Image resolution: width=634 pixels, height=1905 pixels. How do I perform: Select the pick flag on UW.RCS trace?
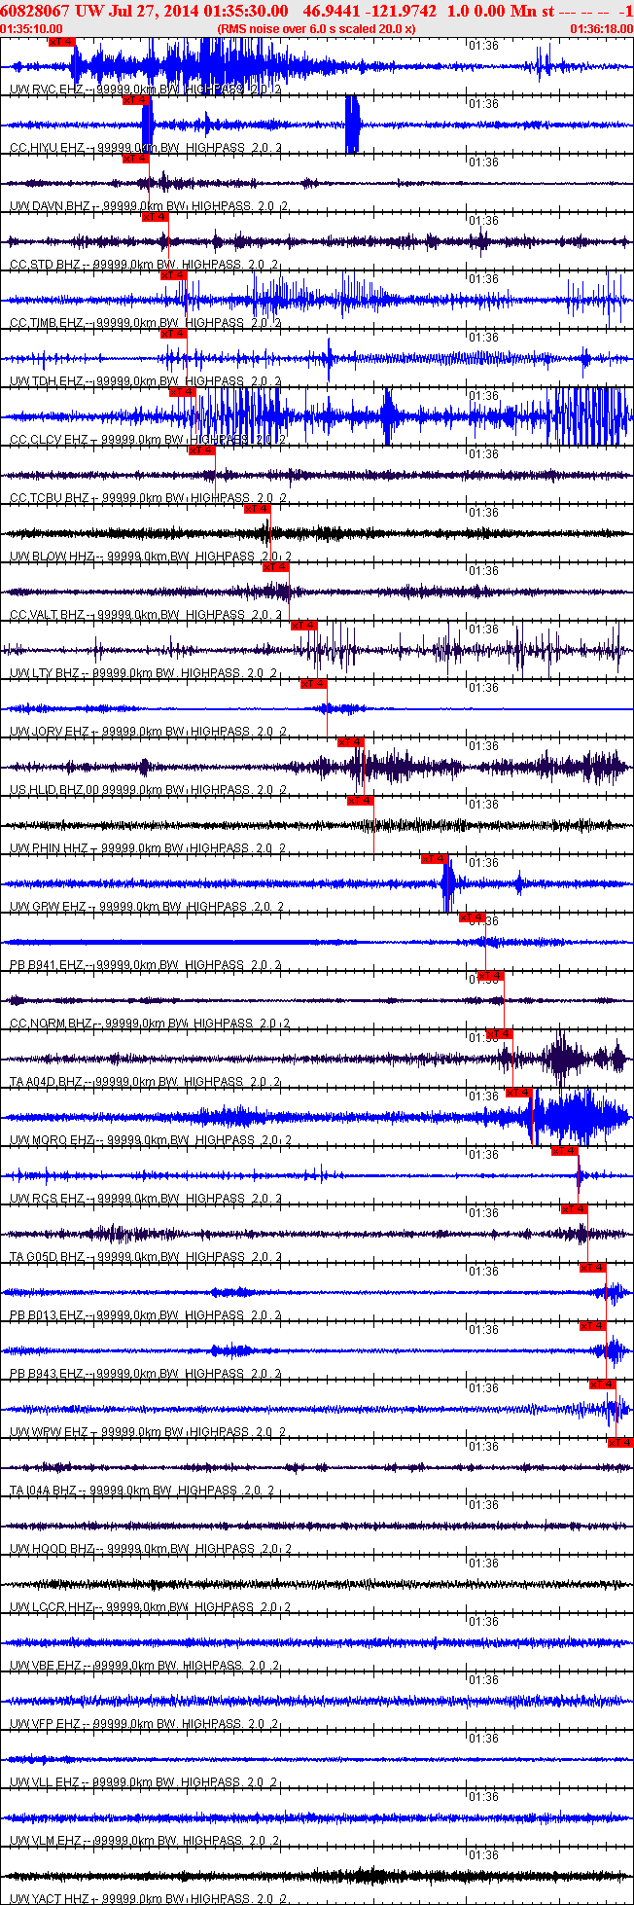click(x=565, y=1150)
